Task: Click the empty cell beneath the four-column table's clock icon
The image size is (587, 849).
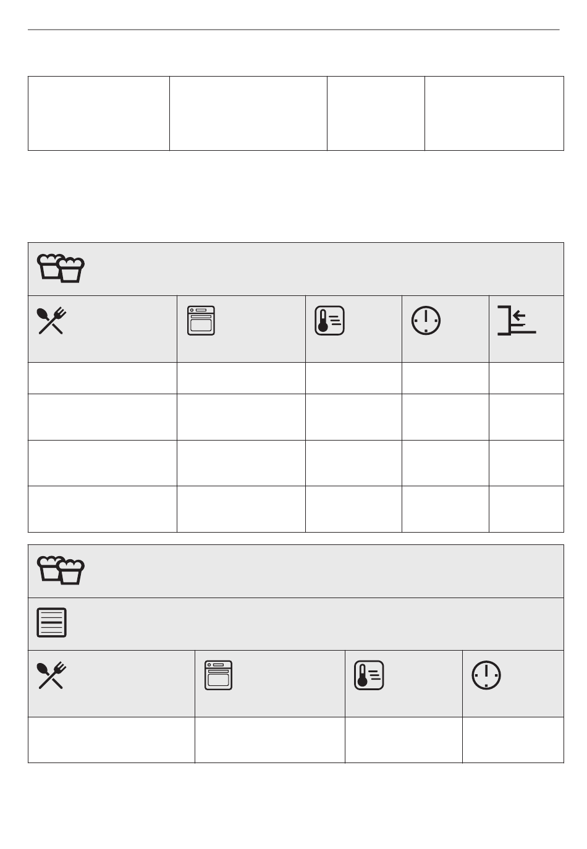Action: pos(513,740)
